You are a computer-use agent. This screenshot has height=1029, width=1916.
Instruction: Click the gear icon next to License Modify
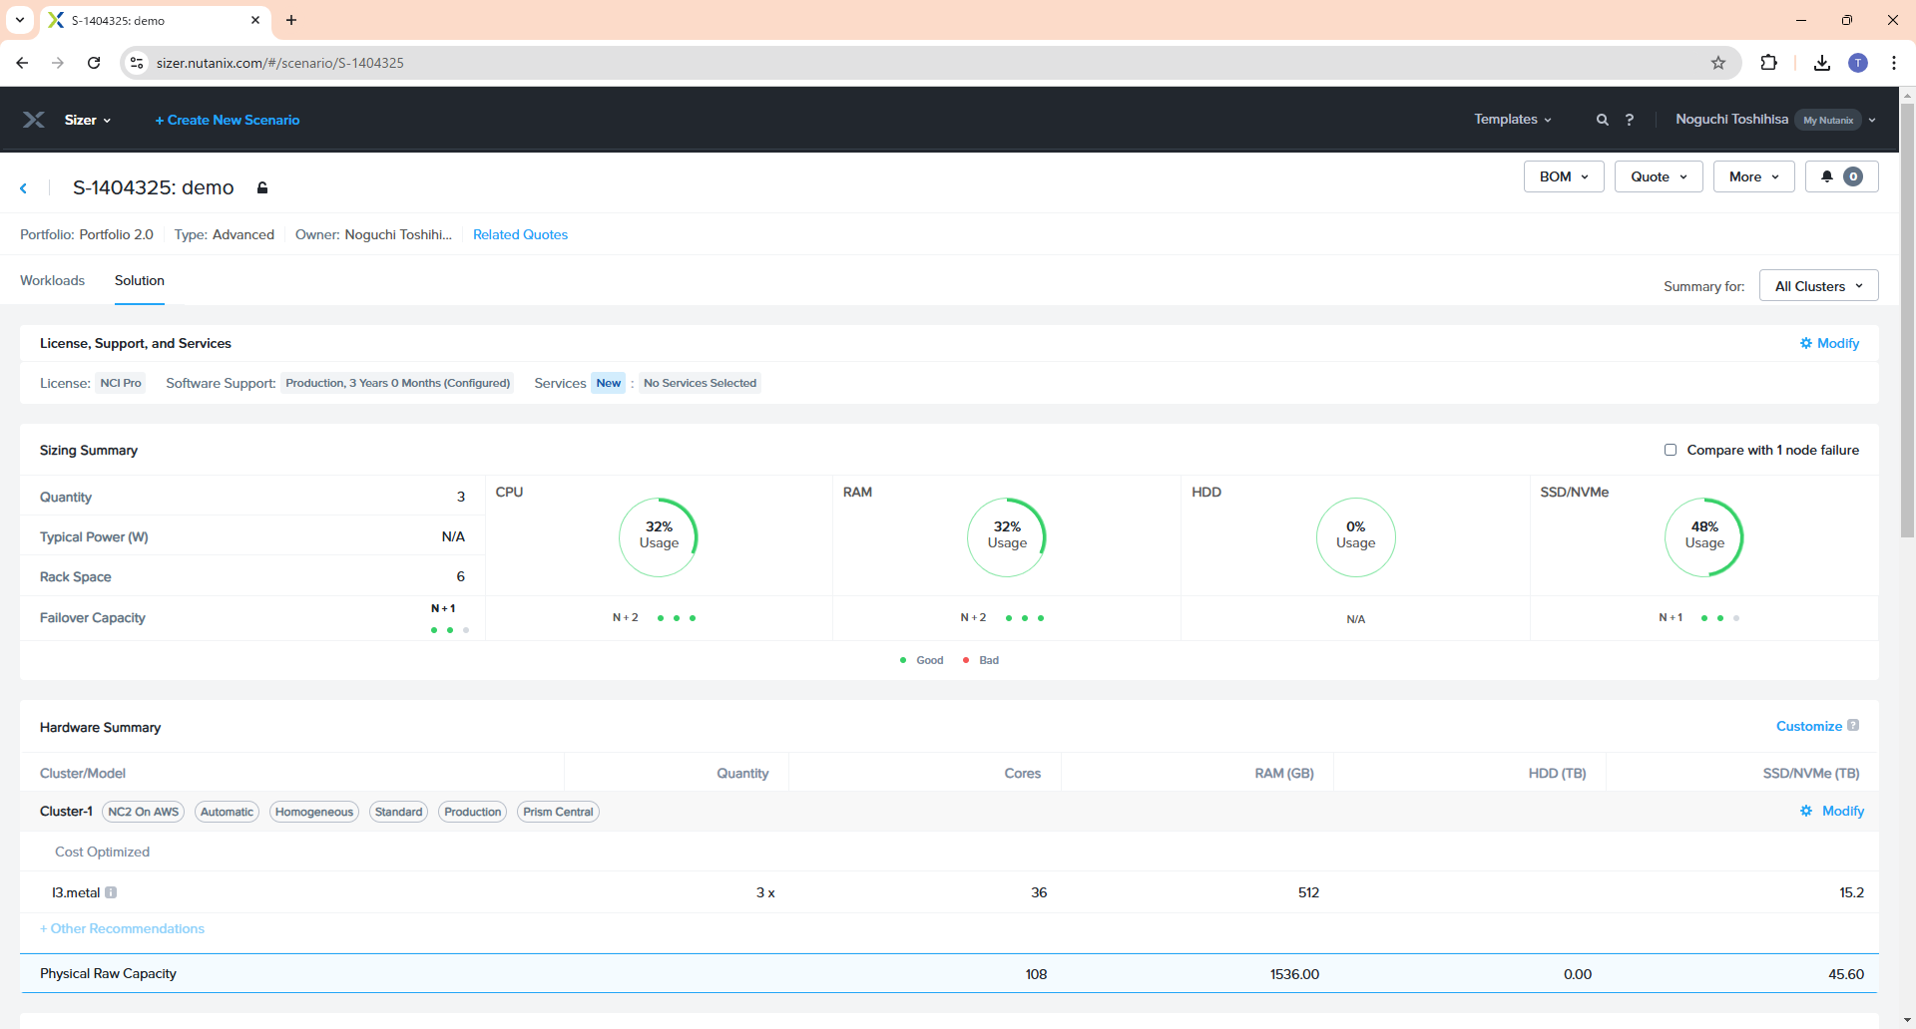1806,343
